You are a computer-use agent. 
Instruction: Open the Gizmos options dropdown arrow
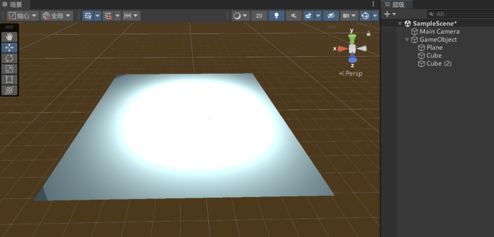point(375,16)
